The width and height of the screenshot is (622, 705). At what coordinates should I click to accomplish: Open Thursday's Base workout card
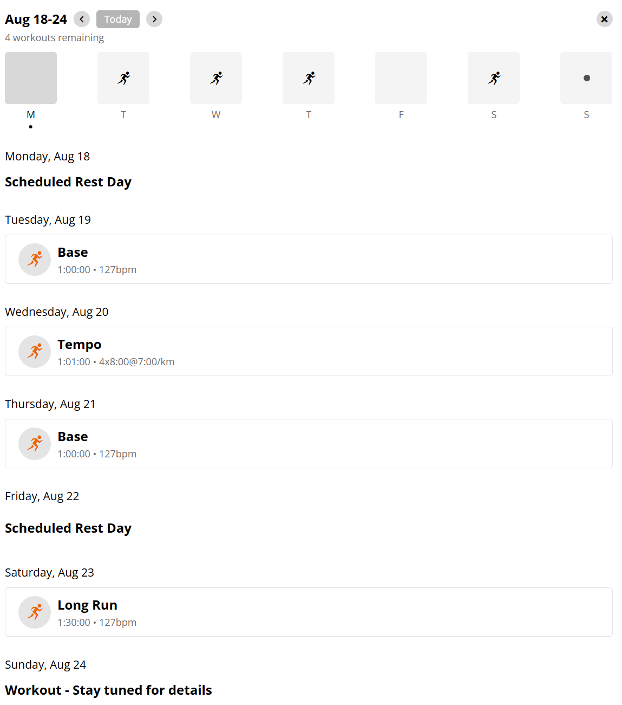309,444
